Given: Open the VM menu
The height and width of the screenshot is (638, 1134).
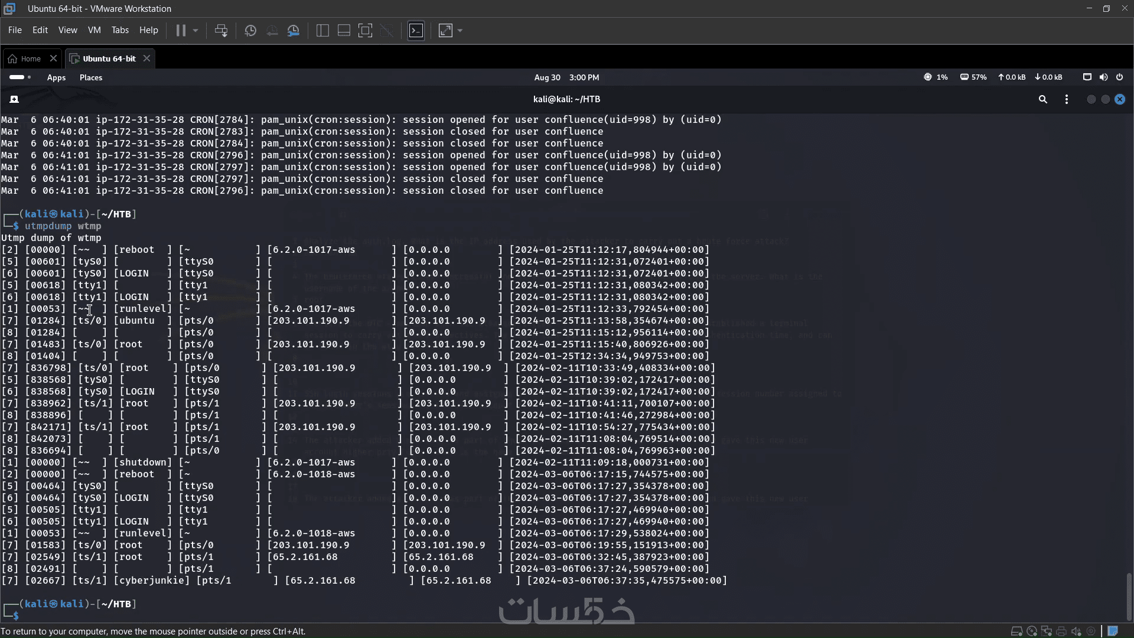Looking at the screenshot, I should tap(94, 30).
